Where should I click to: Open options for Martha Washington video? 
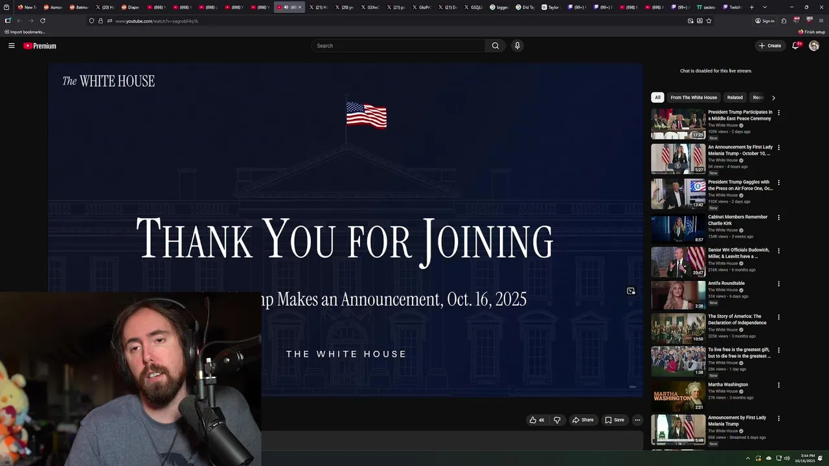tap(778, 385)
